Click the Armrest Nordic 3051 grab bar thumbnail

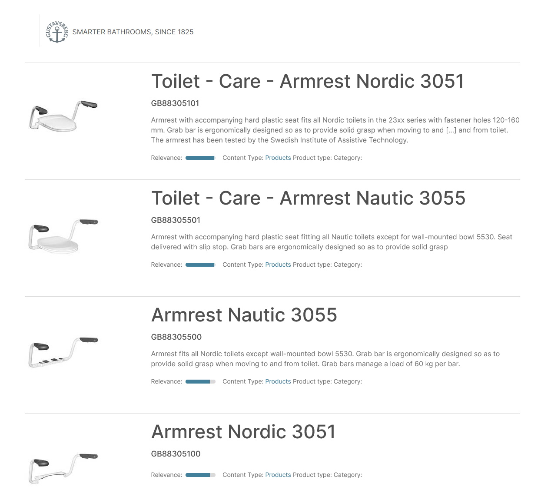pos(63,468)
